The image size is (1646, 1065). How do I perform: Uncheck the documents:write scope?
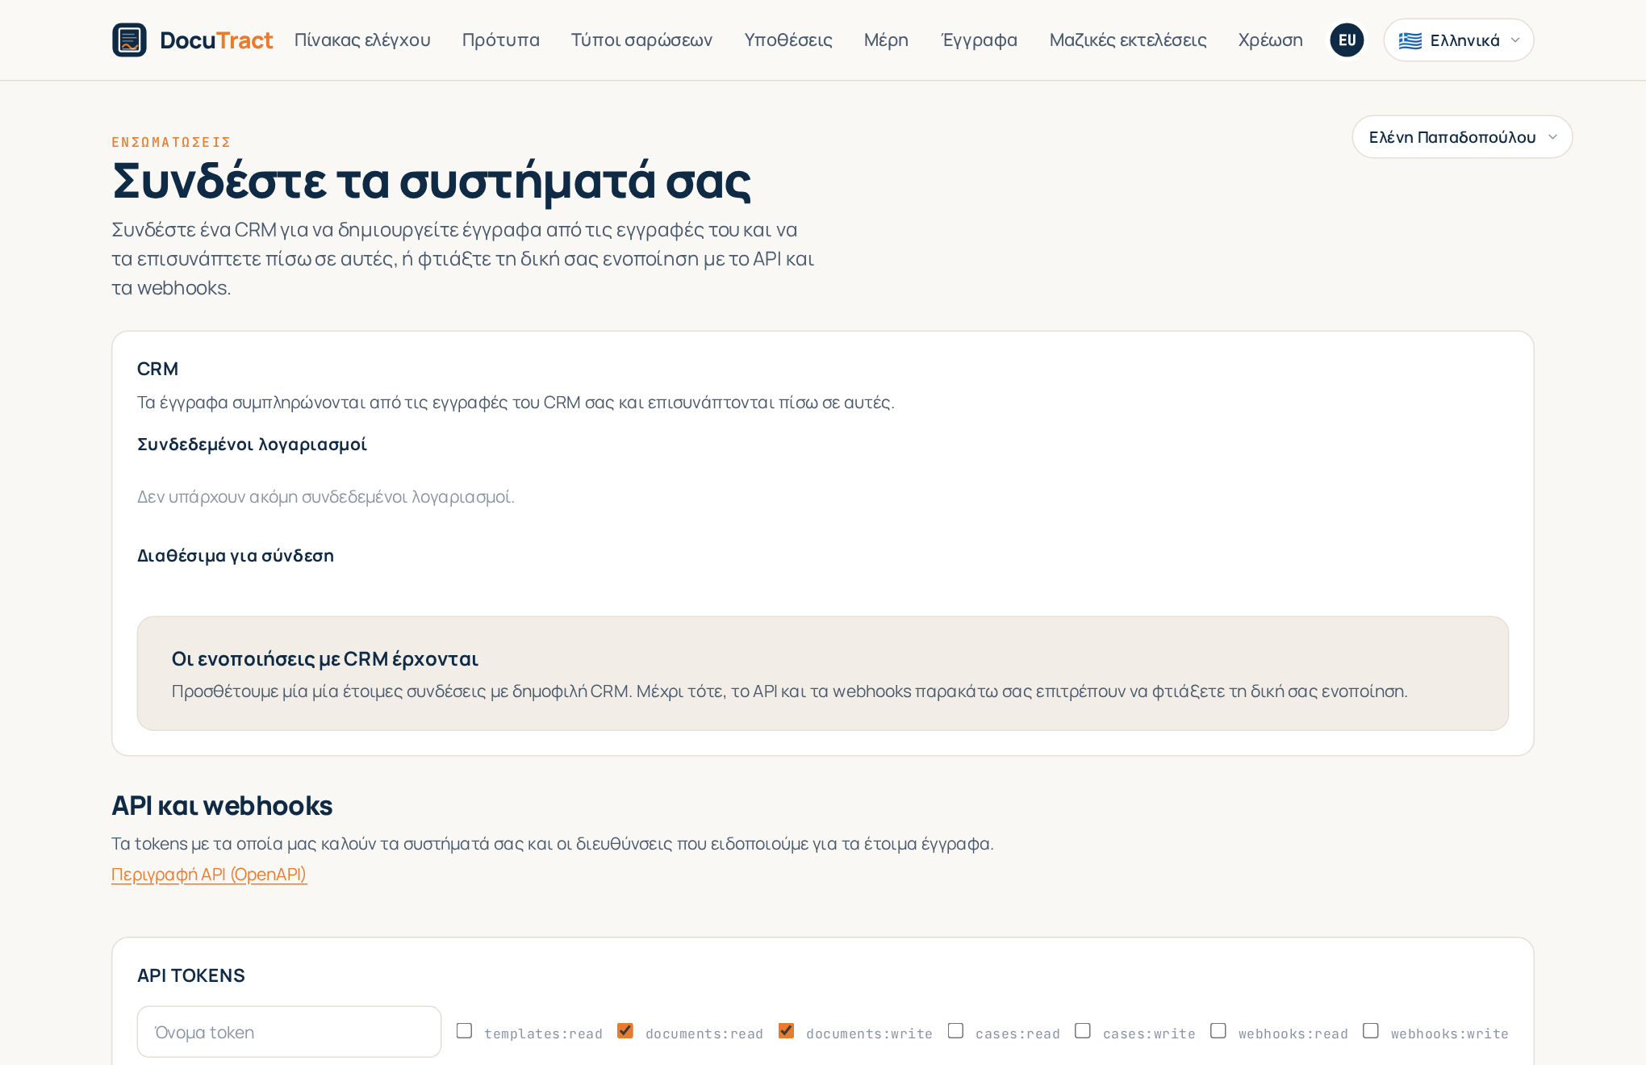click(786, 1031)
